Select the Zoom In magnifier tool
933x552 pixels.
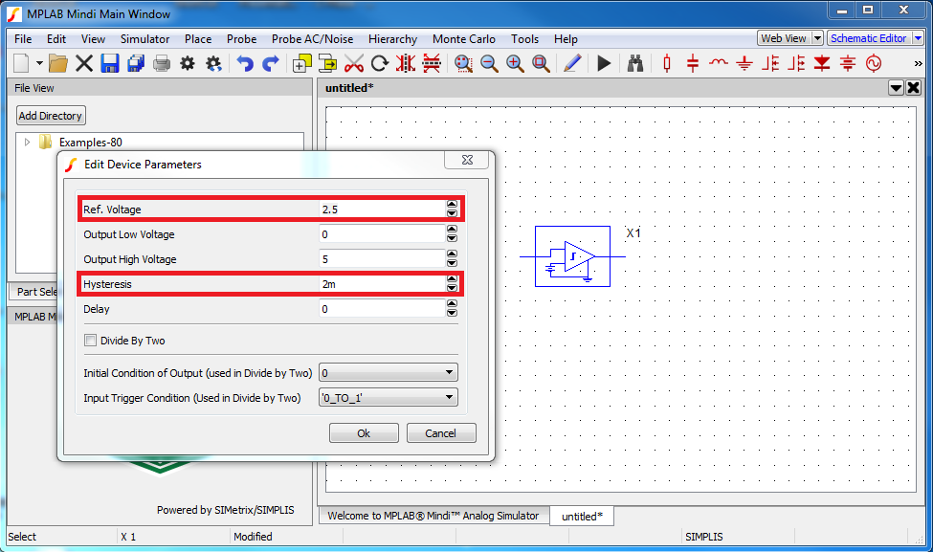(515, 64)
